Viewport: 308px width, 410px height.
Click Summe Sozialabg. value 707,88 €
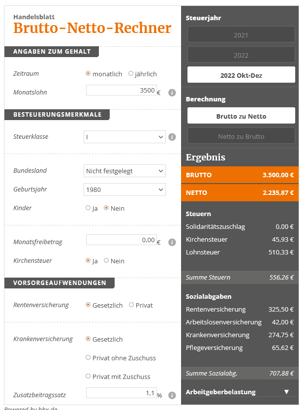(x=281, y=374)
